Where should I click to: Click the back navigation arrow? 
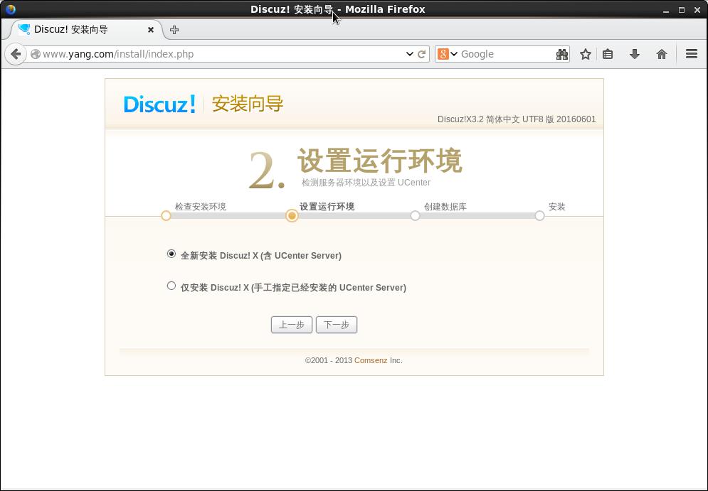tap(16, 53)
